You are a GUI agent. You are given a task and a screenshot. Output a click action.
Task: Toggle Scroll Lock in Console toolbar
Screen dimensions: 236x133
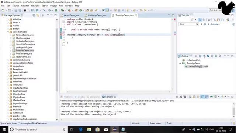tap(194, 97)
